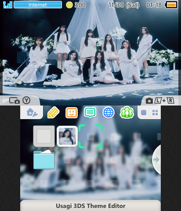Image resolution: width=181 pixels, height=211 pixels.
Task: Tap the camera Y button shortcut
Action: tap(20, 101)
